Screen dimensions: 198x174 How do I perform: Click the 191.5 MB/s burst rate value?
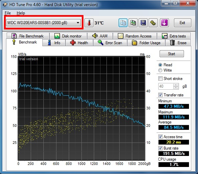[174, 154]
